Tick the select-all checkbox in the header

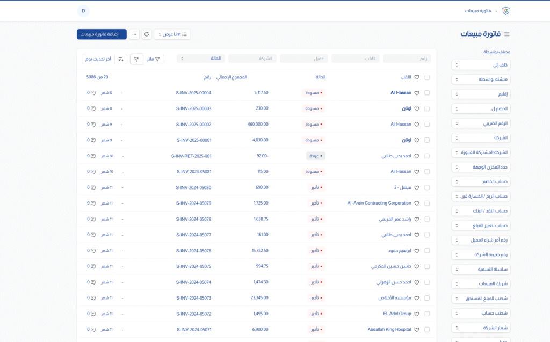(427, 77)
